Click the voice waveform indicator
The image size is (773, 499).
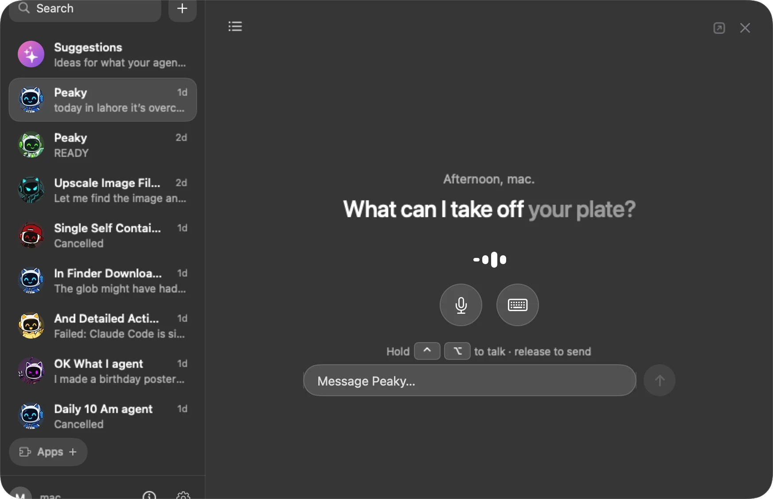tap(490, 260)
